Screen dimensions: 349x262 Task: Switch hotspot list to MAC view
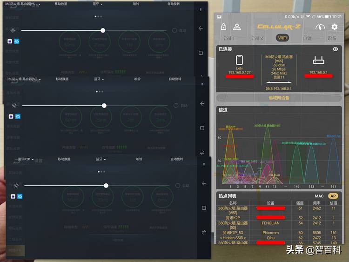pos(319,196)
